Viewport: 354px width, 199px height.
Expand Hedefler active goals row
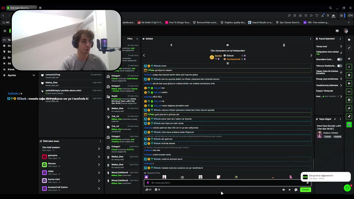pyautogui.click(x=329, y=96)
